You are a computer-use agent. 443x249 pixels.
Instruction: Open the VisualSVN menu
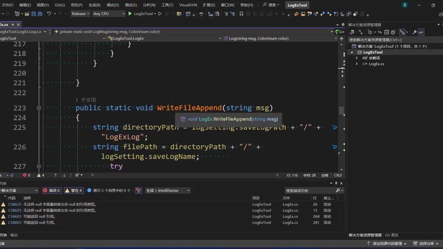click(188, 5)
